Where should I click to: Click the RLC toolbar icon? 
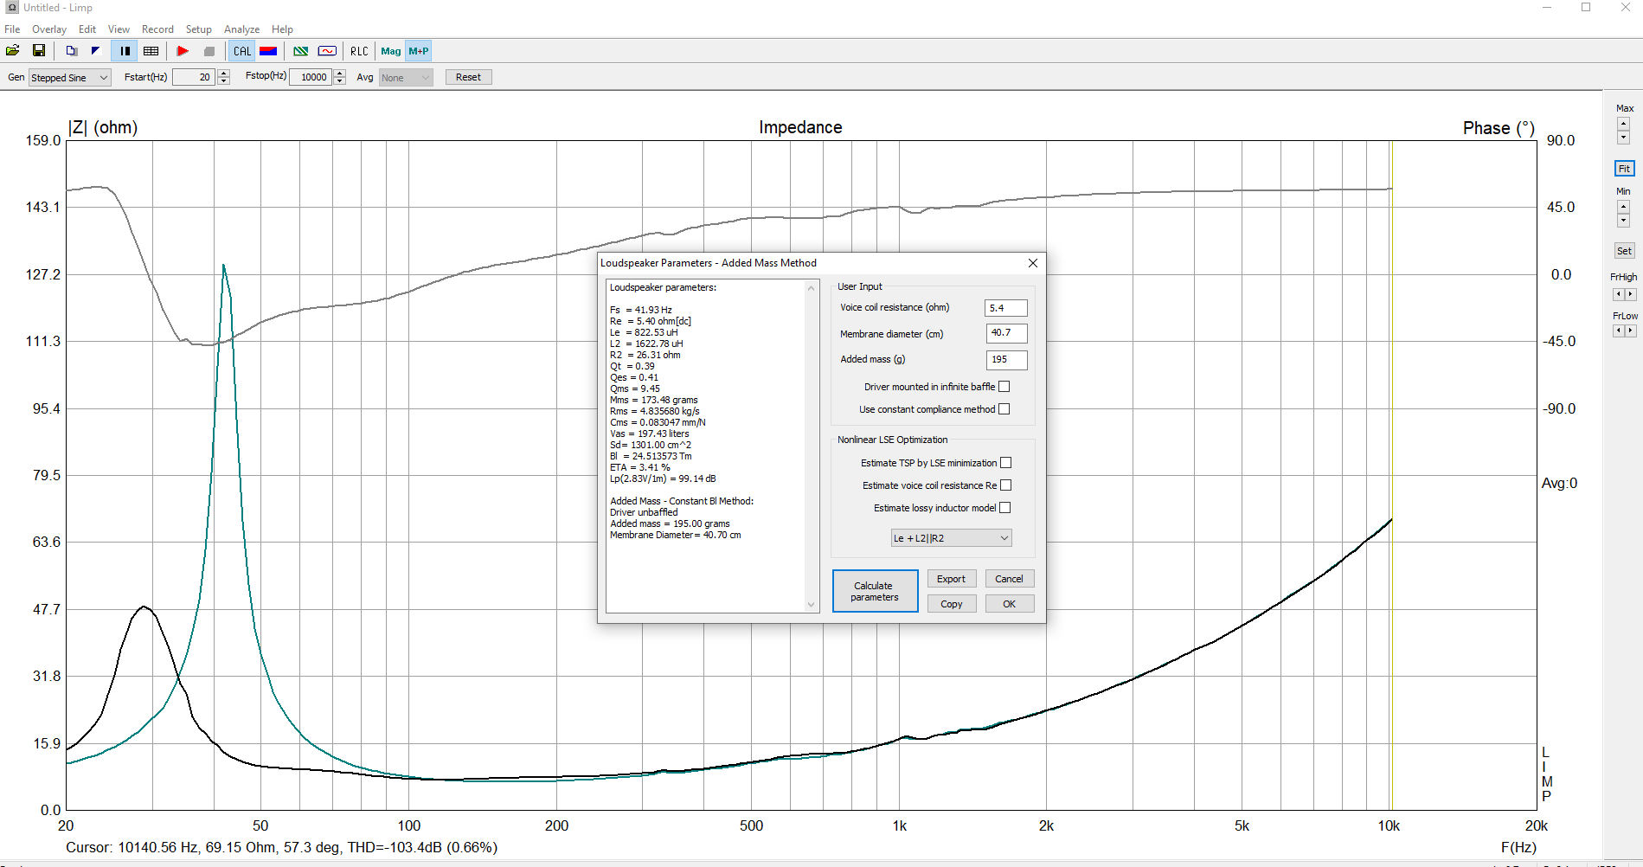(x=359, y=51)
